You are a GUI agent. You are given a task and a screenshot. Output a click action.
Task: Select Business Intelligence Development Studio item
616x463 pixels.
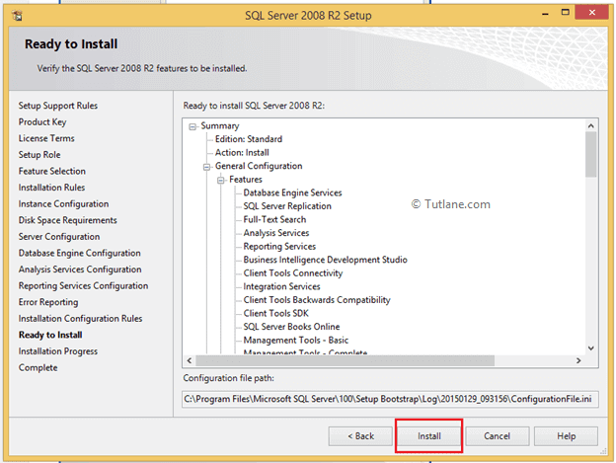(326, 260)
